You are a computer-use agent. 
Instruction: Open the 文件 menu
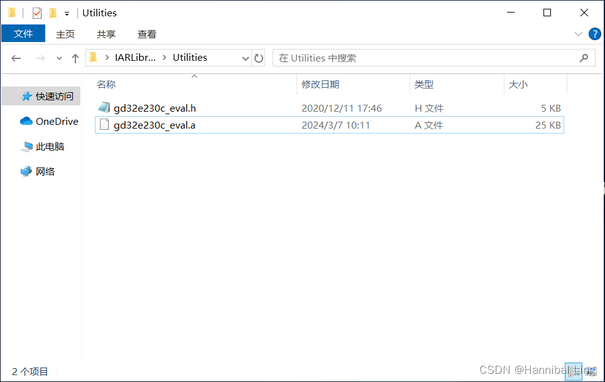[23, 33]
